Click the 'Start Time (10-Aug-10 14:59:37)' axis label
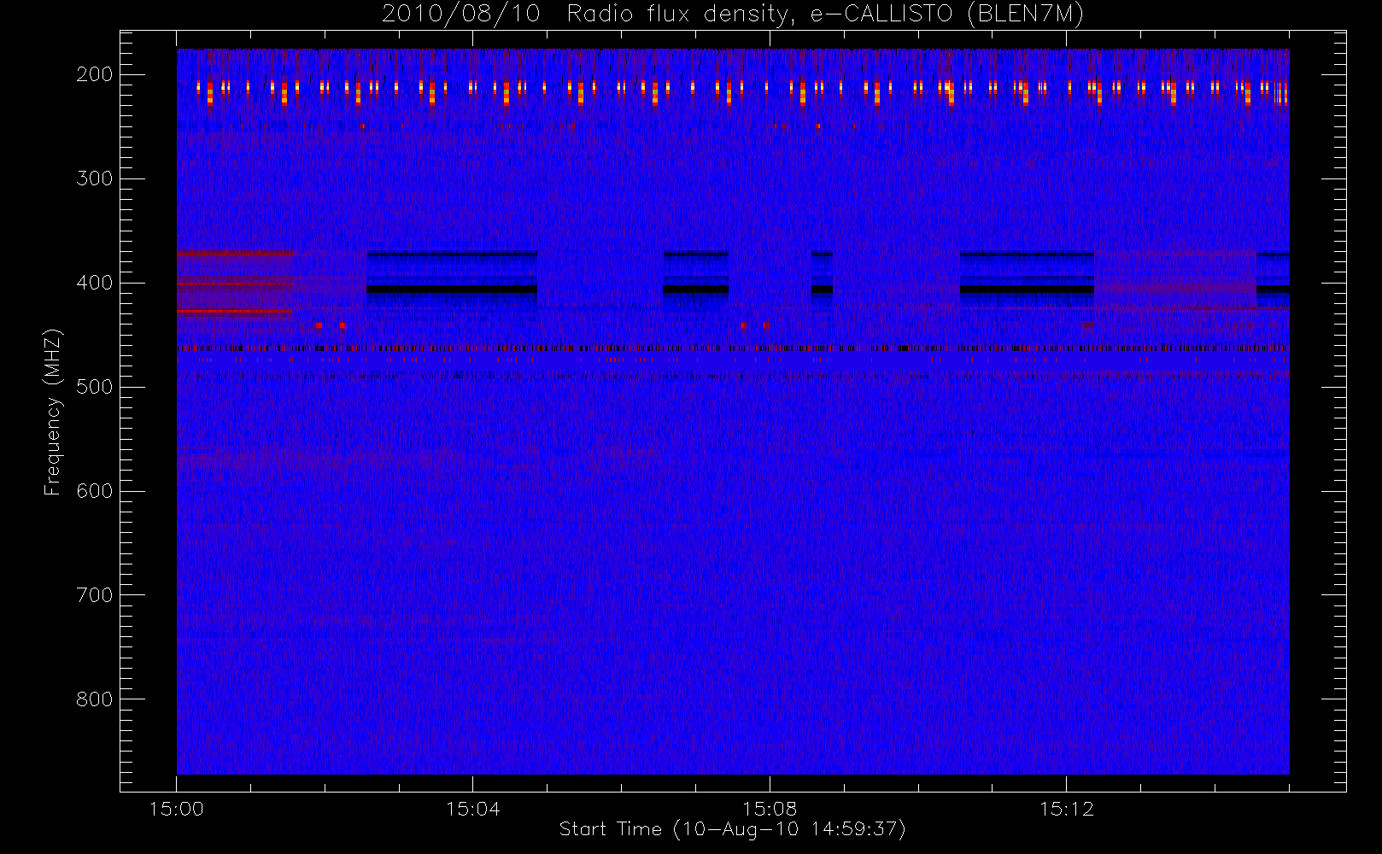Screen dimensions: 1382x854 point(732,829)
